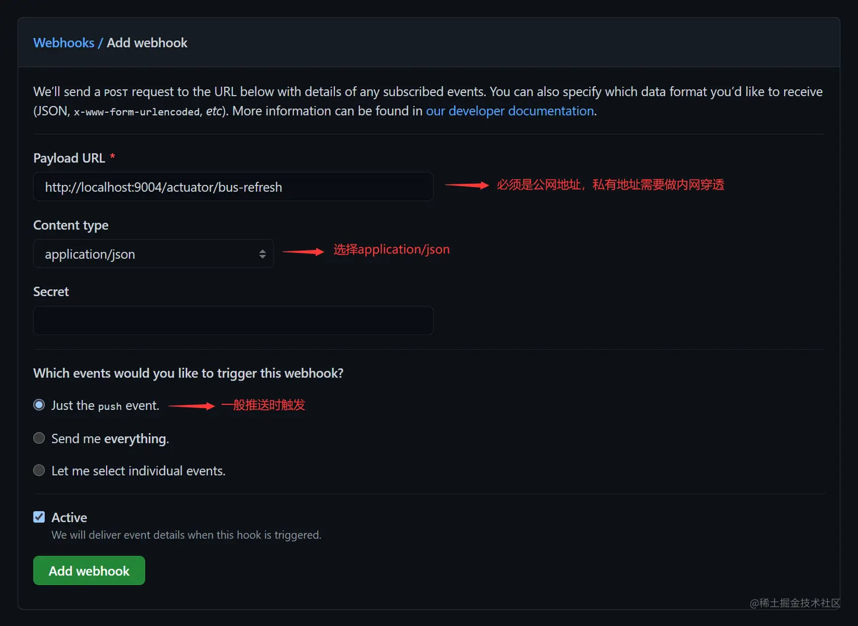Click the red arrow beside push event
This screenshot has width=858, height=626.
pos(192,405)
